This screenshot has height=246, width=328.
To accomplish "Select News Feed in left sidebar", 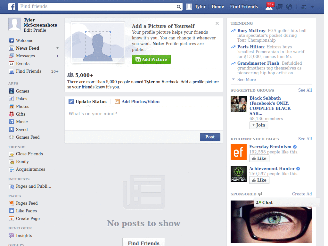I will [x=28, y=48].
